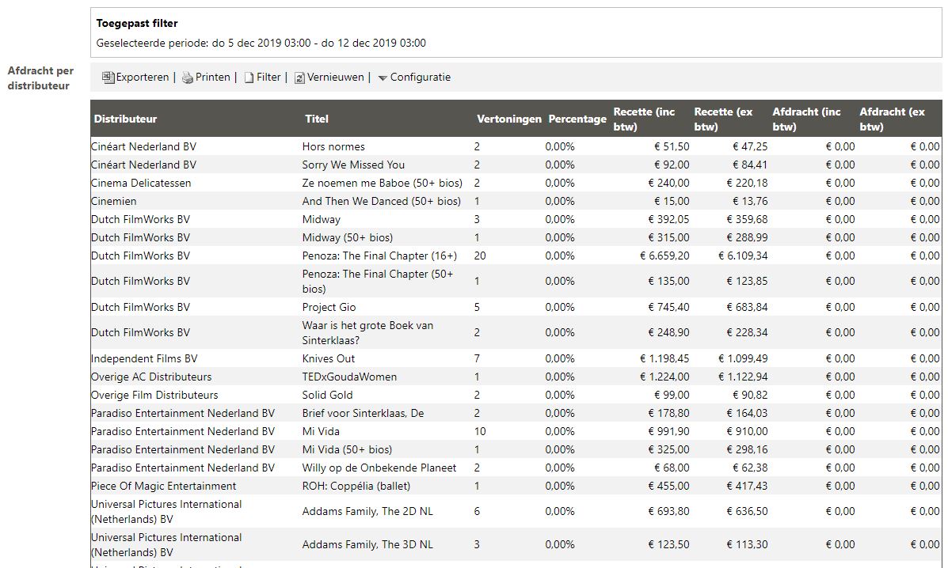
Task: Click the refresh icon beside Vernieuwen
Action: pos(299,78)
